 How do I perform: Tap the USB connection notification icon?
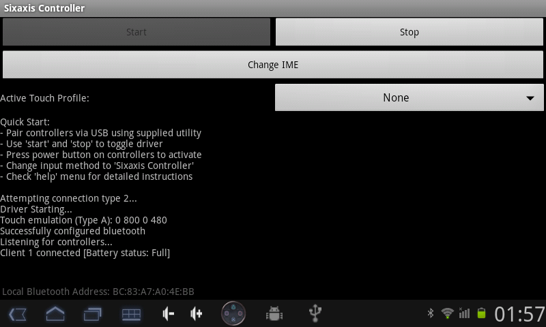(315, 313)
